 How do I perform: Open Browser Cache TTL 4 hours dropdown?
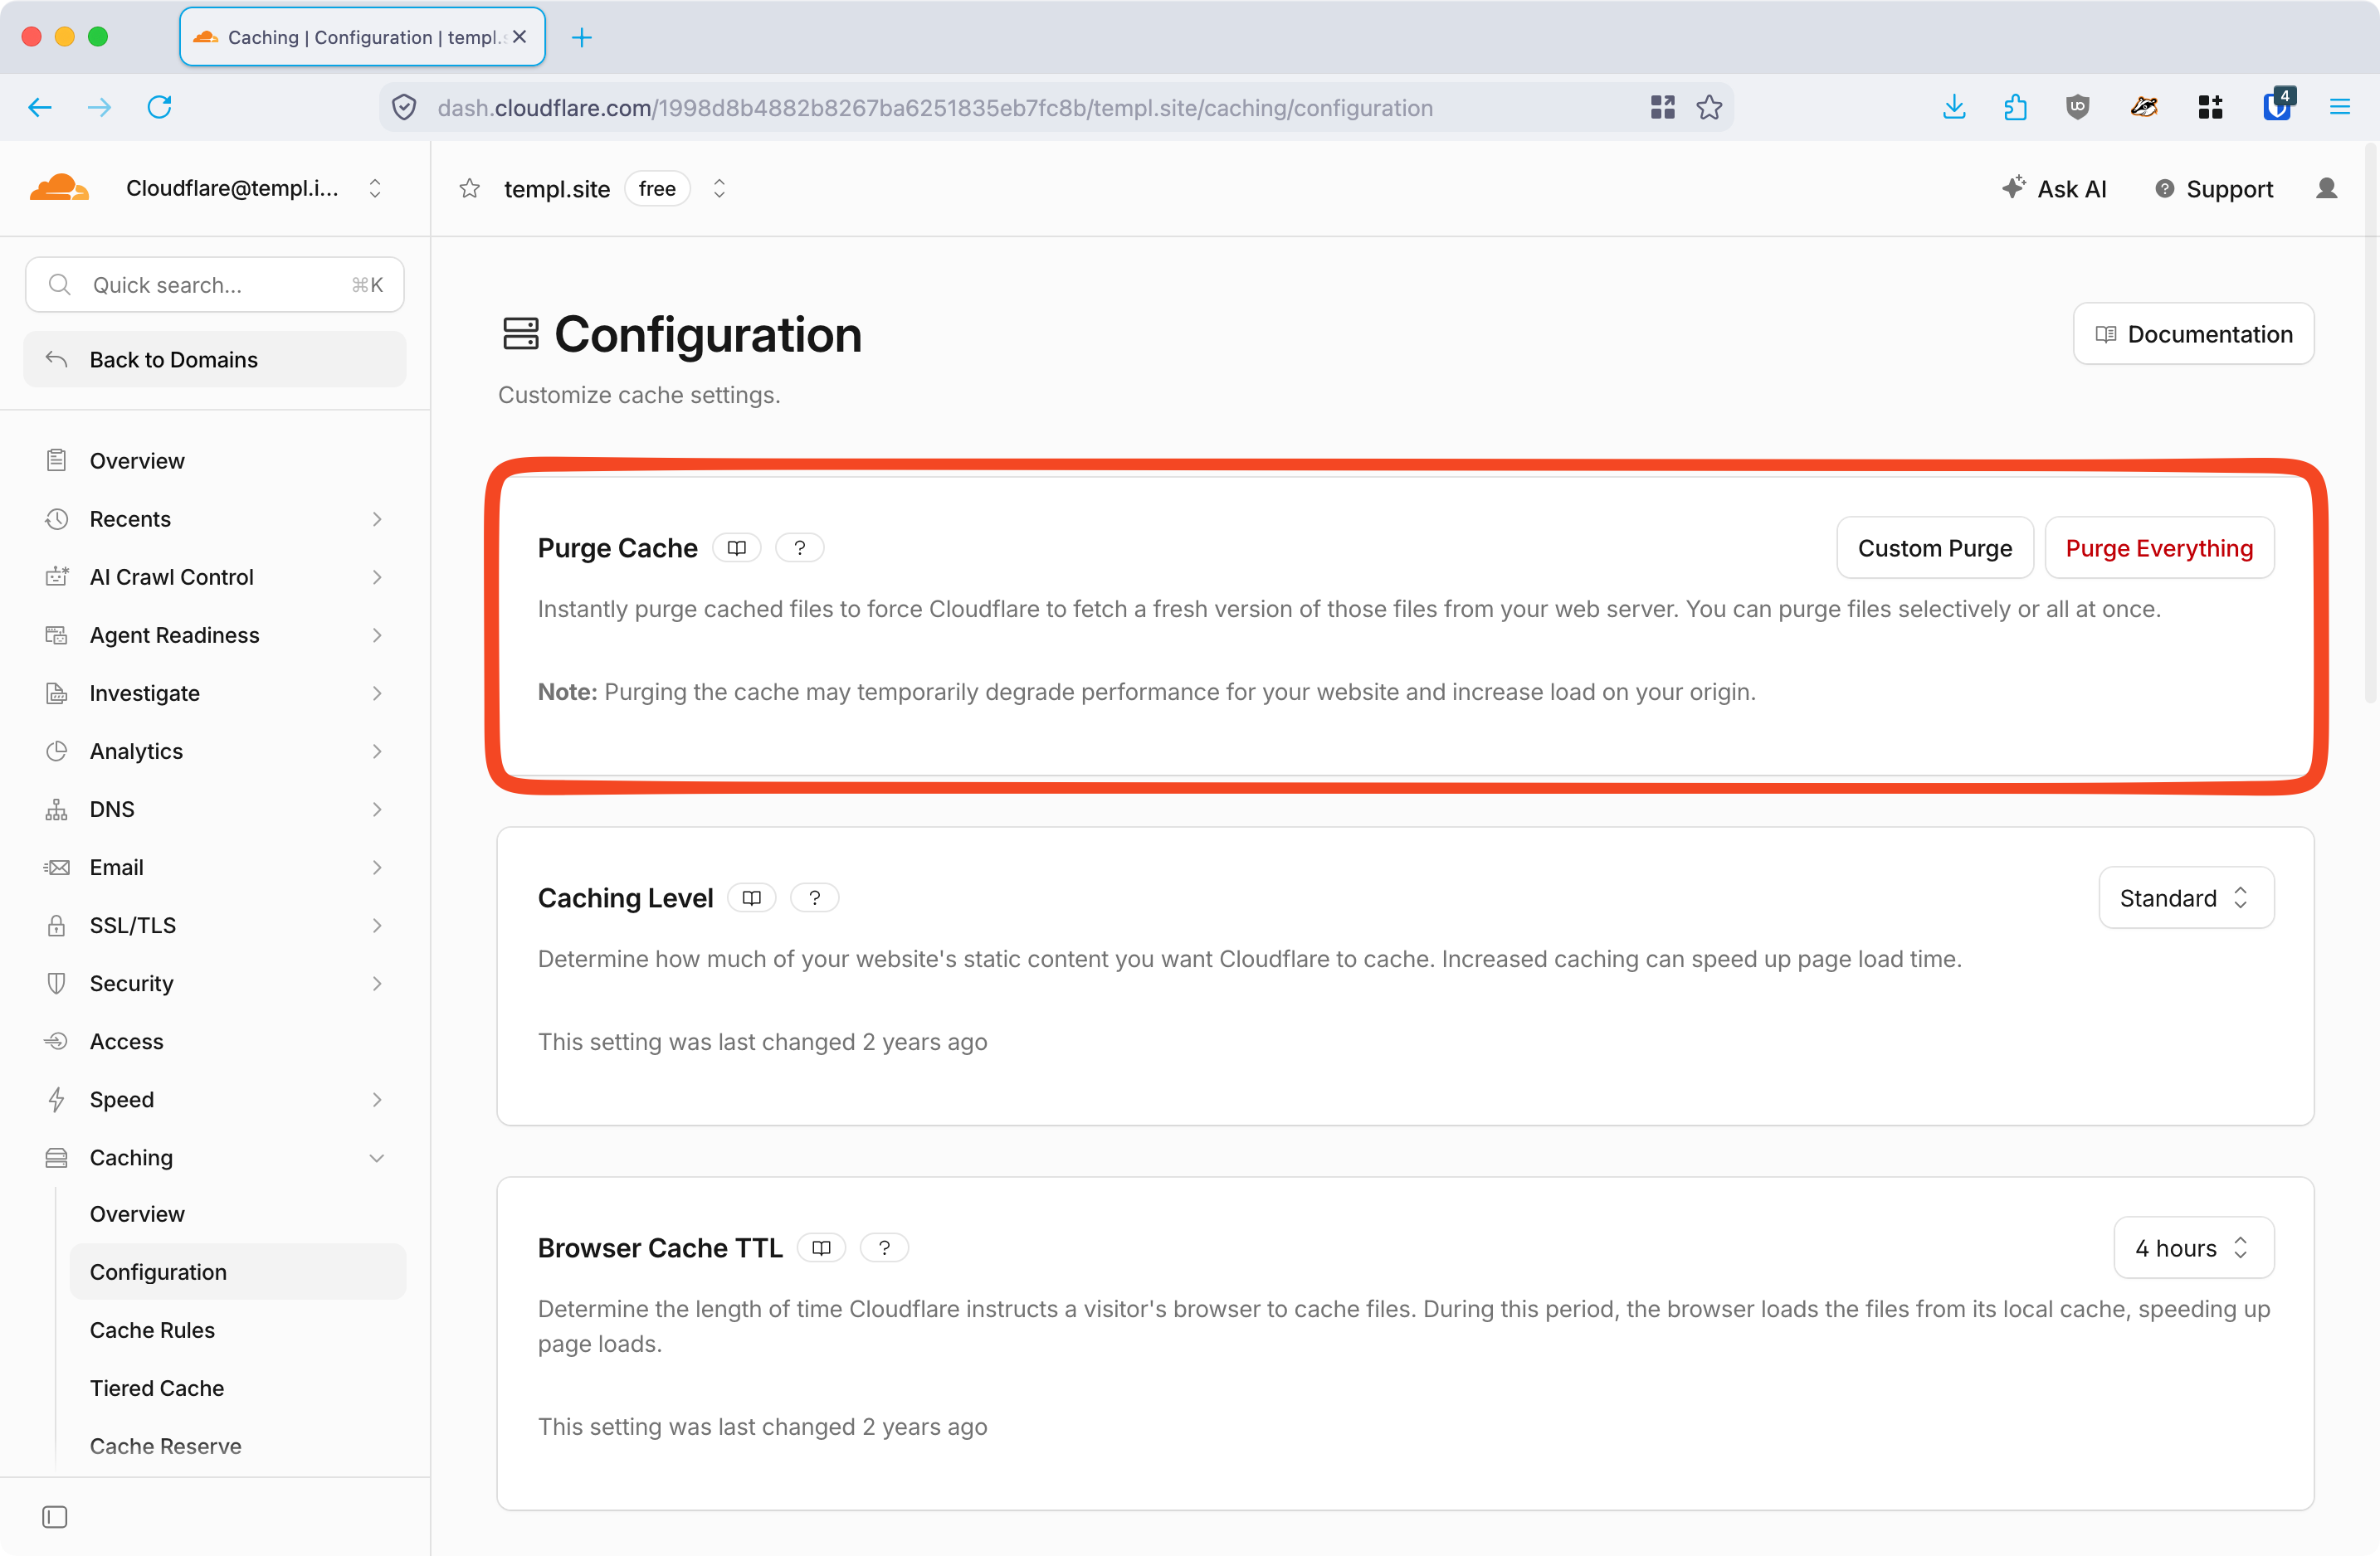point(2194,1247)
